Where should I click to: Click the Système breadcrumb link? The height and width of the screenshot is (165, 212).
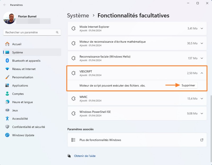78,15
